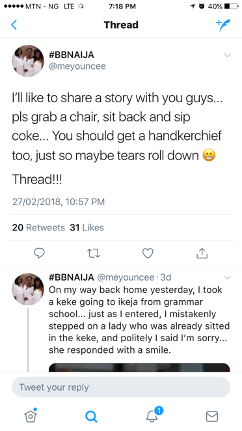Open the attached image preview

coord(139,367)
